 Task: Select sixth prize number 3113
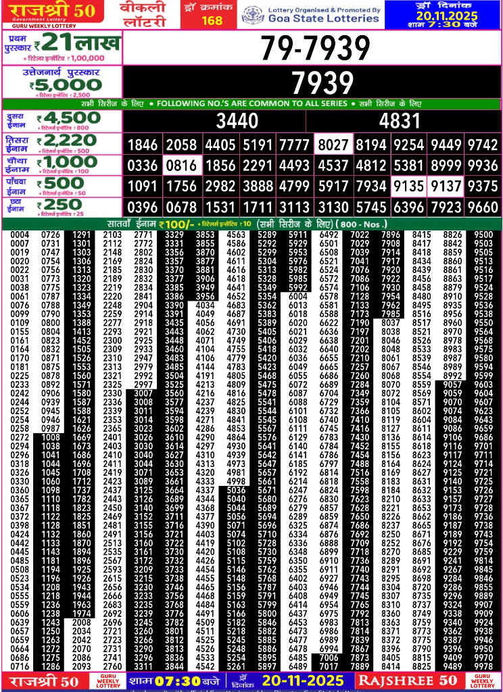[x=295, y=207]
